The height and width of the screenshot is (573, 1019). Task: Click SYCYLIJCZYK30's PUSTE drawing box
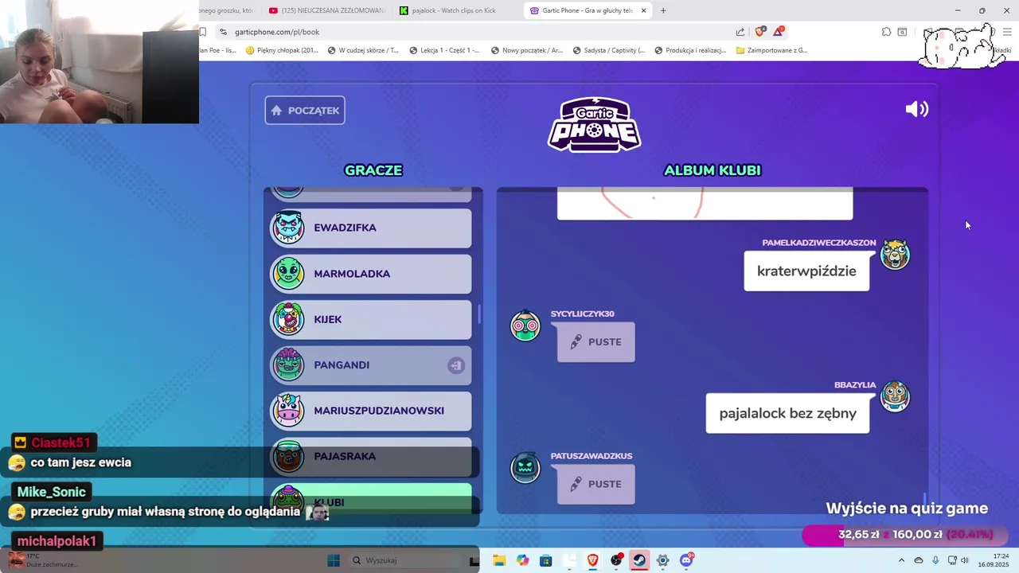click(x=596, y=342)
